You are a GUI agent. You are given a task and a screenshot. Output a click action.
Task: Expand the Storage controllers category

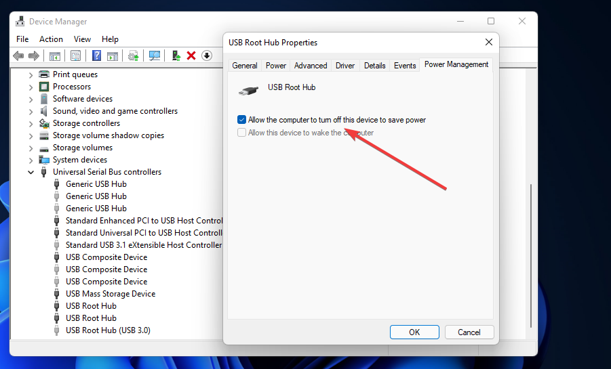[x=31, y=124]
